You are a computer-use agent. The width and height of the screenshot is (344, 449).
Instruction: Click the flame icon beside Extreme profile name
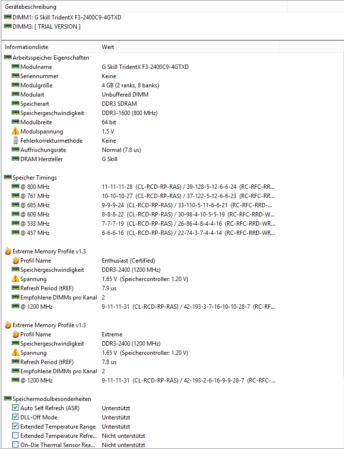[16, 334]
